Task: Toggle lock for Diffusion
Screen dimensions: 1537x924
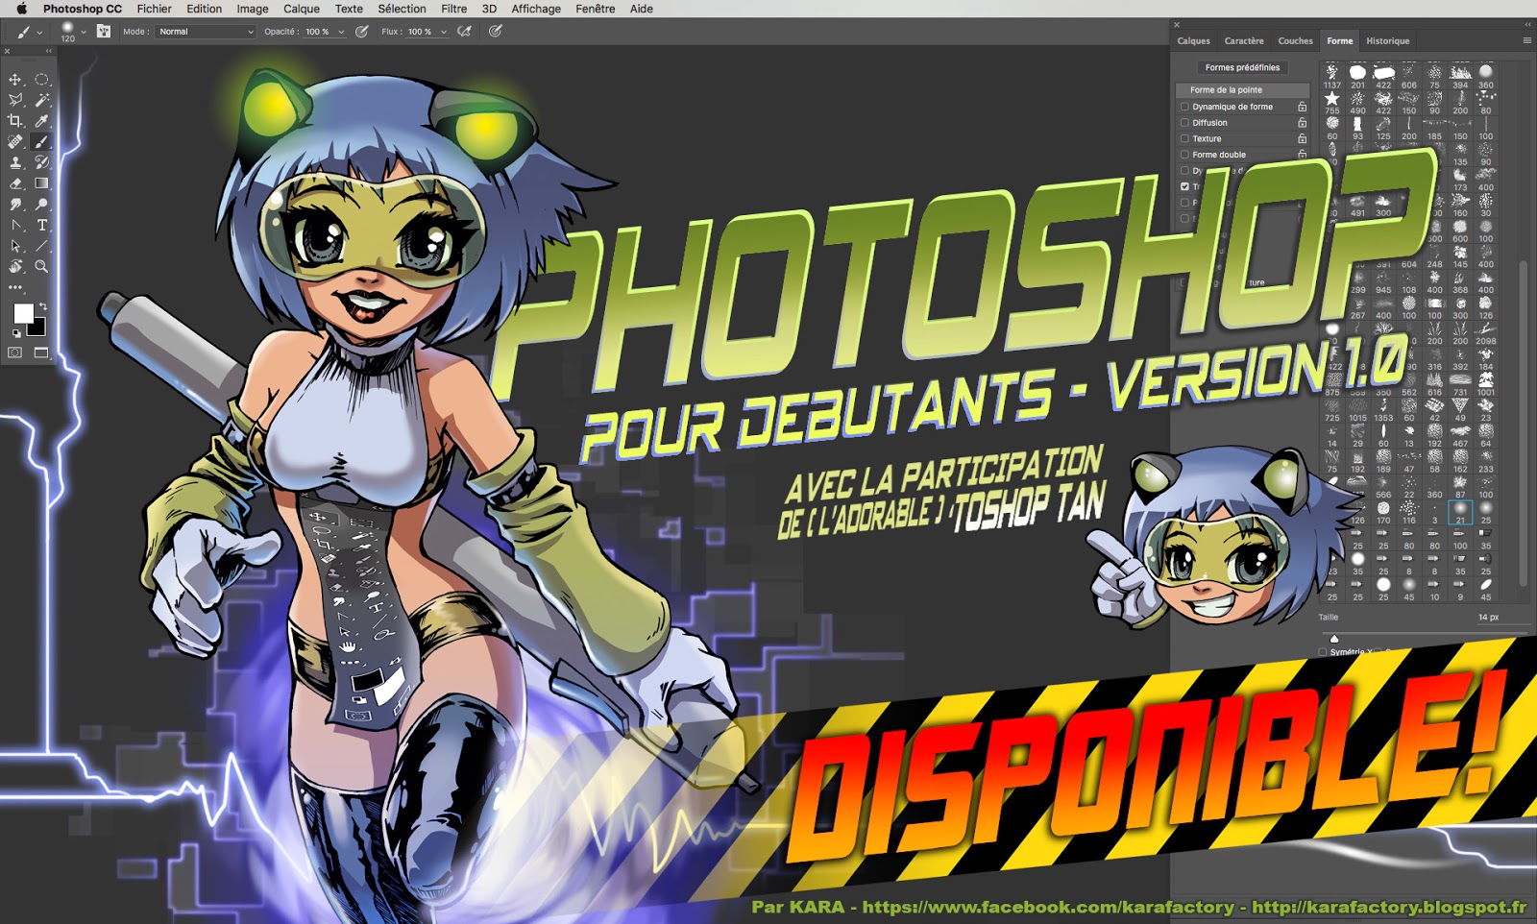Action: [1303, 123]
